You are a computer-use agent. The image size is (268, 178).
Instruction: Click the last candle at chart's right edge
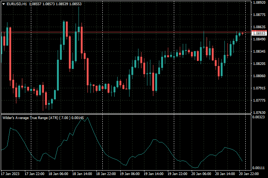click(x=243, y=33)
